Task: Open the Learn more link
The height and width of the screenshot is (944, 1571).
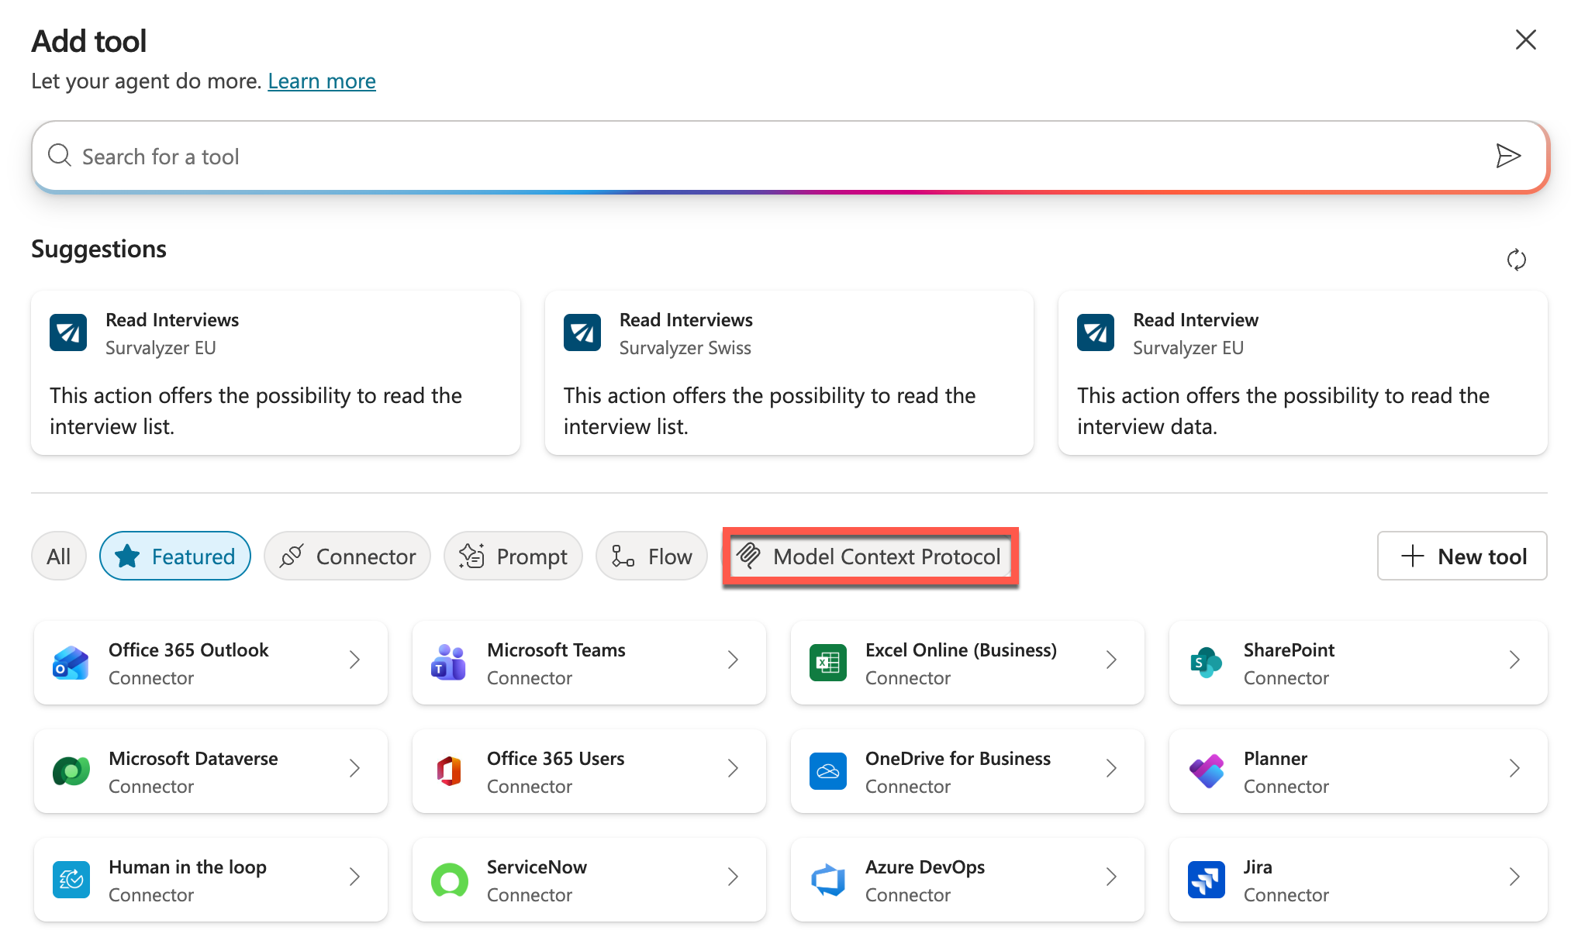Action: click(321, 81)
